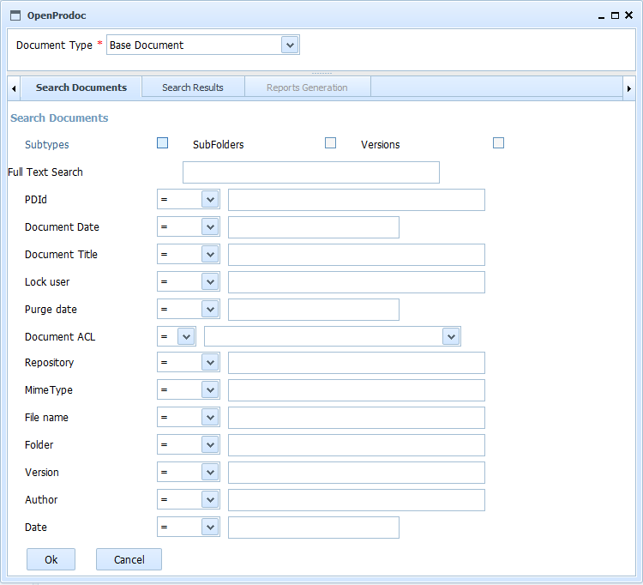Focus the Lock user value field

click(x=357, y=282)
